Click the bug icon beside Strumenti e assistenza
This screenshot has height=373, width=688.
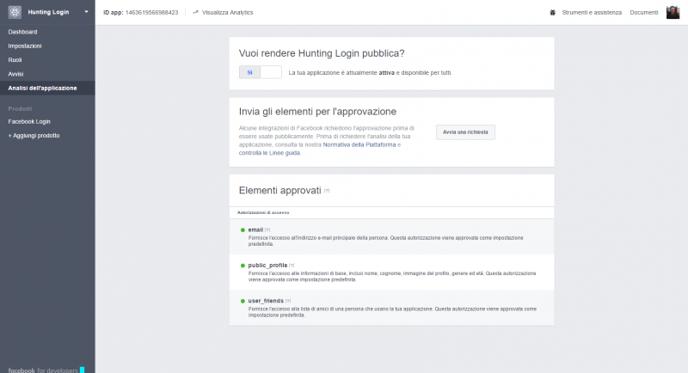(x=552, y=12)
